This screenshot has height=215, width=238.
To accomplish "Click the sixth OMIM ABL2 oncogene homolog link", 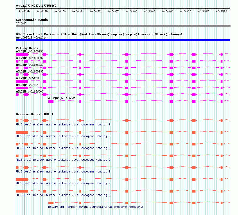I will tap(63, 183).
